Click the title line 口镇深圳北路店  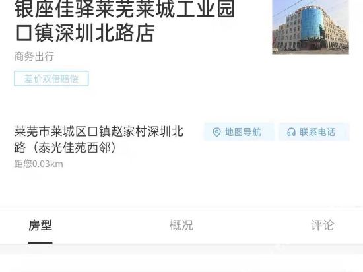(84, 34)
